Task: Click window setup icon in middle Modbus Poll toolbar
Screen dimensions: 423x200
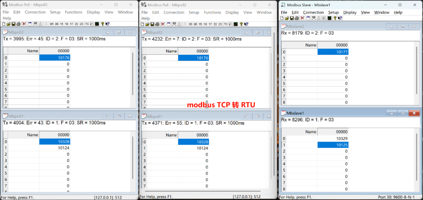Action: click(168, 24)
